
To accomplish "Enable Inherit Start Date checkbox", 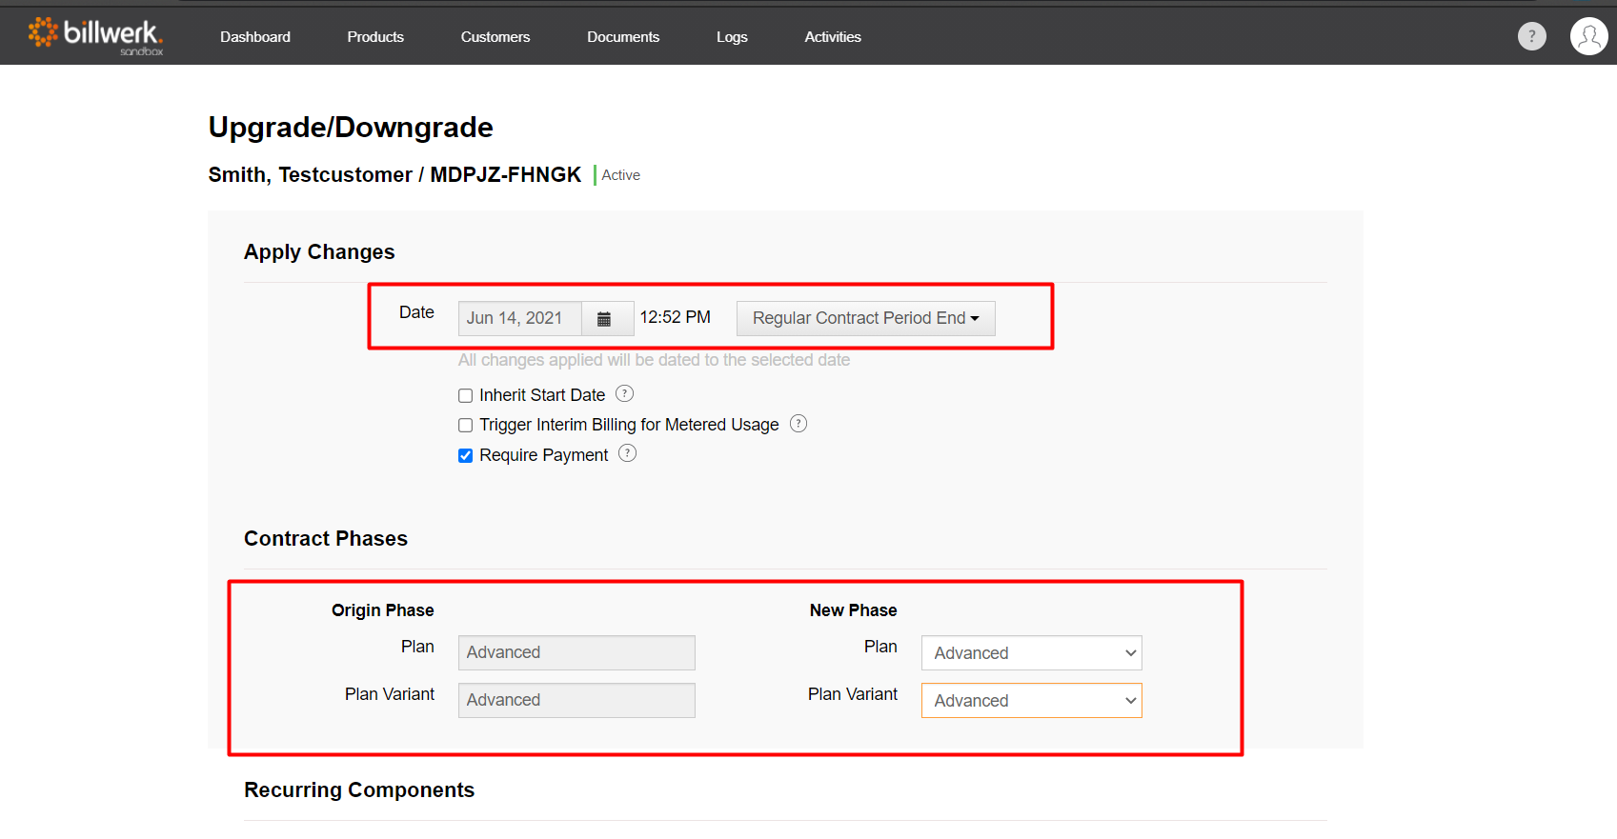I will coord(465,395).
